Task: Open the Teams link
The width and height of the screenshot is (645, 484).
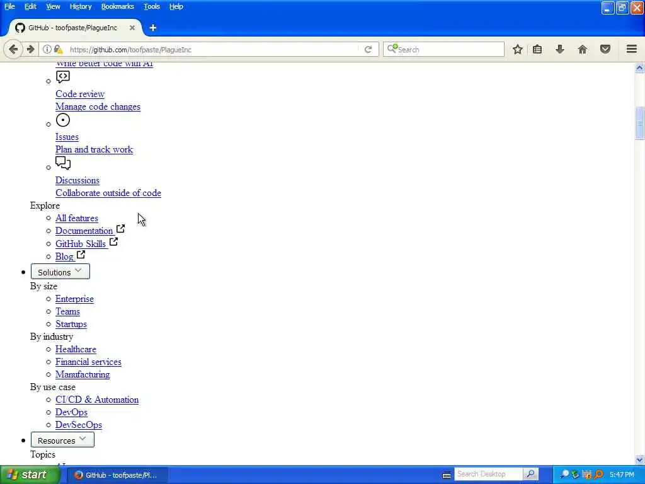Action: click(x=67, y=311)
